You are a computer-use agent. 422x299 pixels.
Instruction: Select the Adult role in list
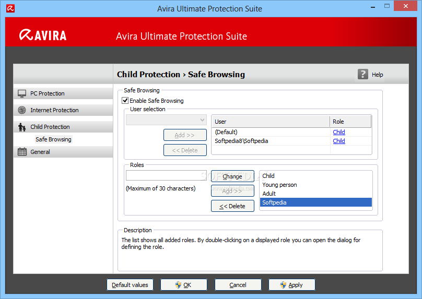tap(315, 194)
